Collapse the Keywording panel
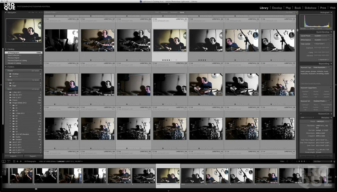Screen dimensions: 337x192 pos(331,64)
